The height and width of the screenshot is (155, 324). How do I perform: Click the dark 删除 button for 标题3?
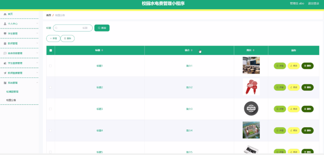(307, 109)
